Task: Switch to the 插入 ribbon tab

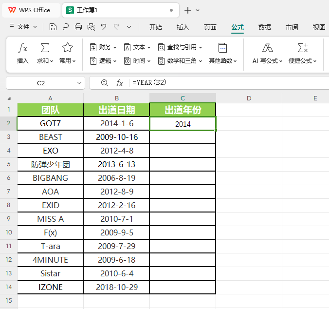Action: [183, 27]
